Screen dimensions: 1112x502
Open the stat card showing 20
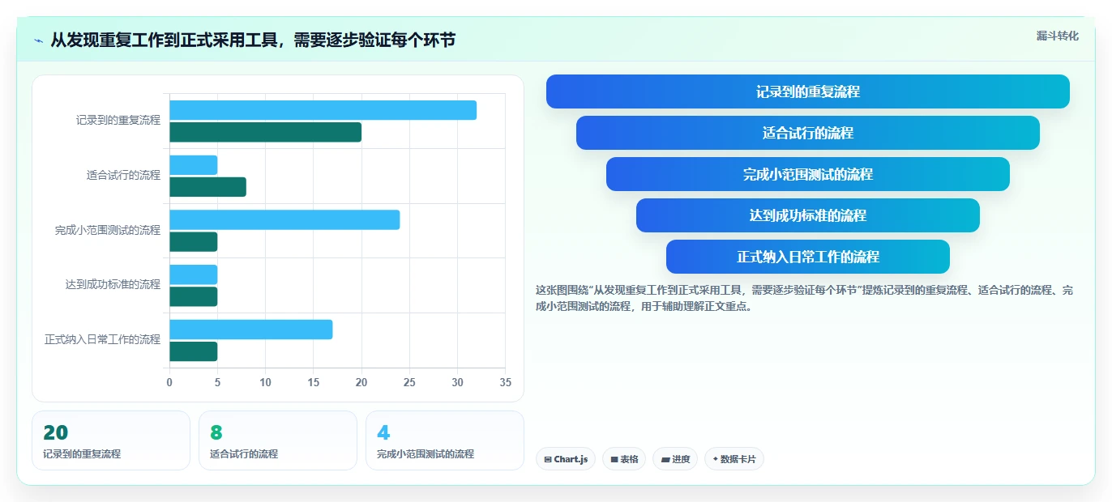tap(111, 440)
